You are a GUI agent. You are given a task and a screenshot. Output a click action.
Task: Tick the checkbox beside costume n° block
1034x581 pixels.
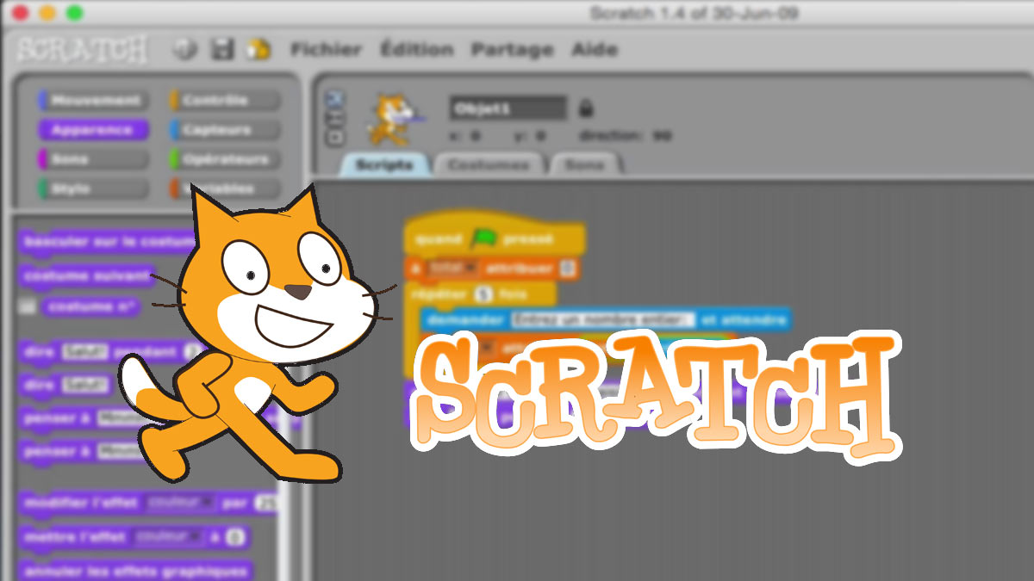(27, 306)
